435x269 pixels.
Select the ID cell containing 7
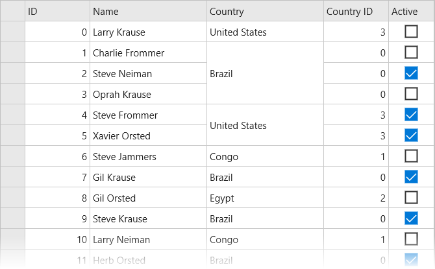[57, 177]
